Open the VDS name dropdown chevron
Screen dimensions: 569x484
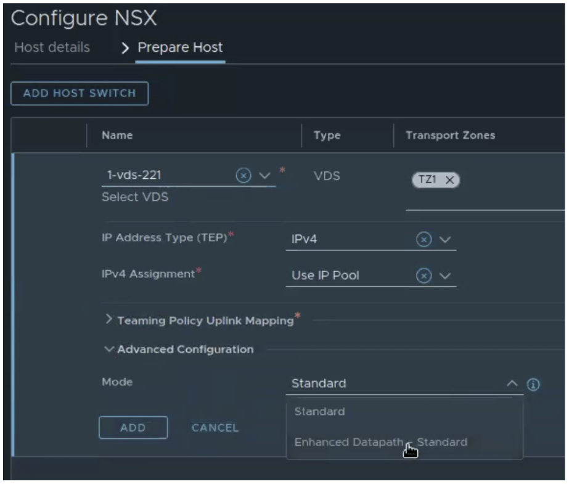(x=264, y=176)
